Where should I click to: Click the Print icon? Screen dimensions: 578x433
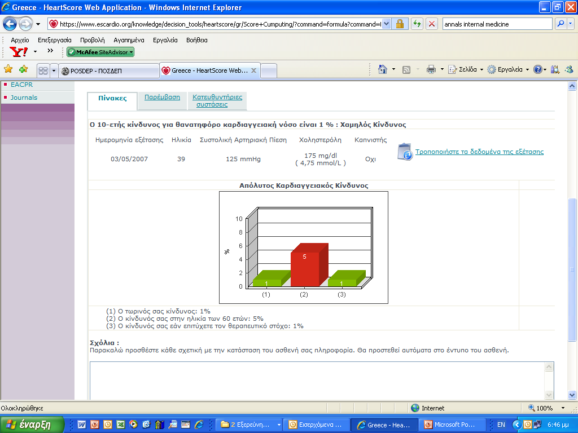click(x=431, y=69)
